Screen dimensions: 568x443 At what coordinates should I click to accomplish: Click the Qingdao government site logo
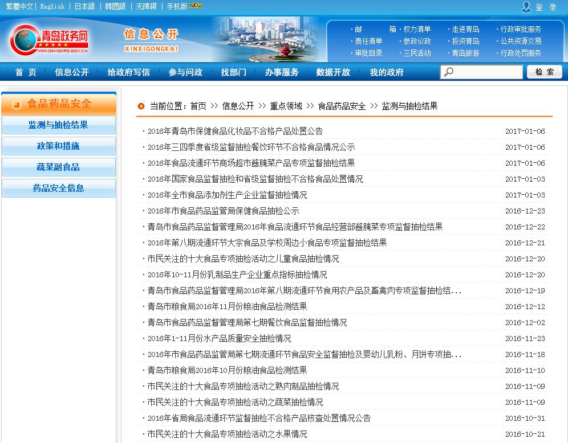tap(49, 40)
